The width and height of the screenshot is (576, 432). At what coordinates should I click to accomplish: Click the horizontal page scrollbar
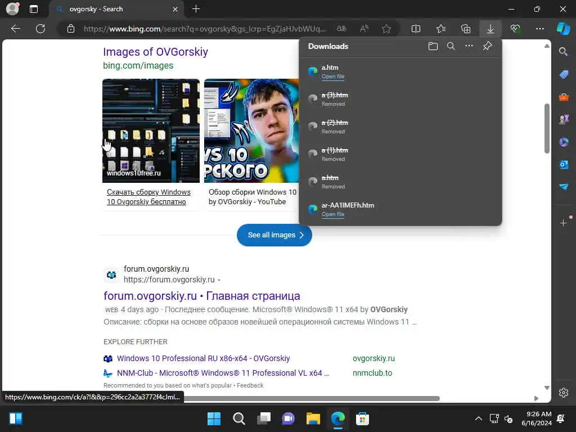pos(312,399)
